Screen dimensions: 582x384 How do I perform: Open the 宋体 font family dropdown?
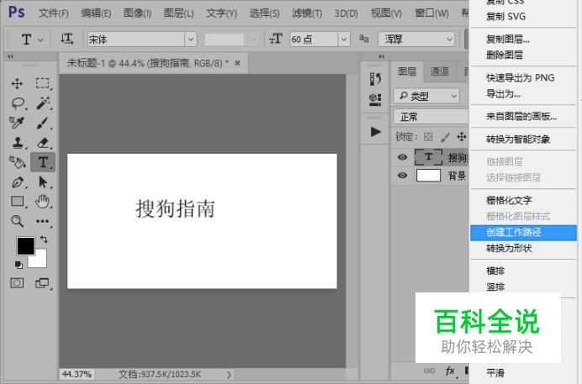tap(191, 39)
